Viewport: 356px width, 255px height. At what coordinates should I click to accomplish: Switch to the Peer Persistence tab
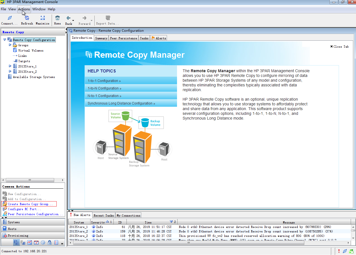coord(123,38)
